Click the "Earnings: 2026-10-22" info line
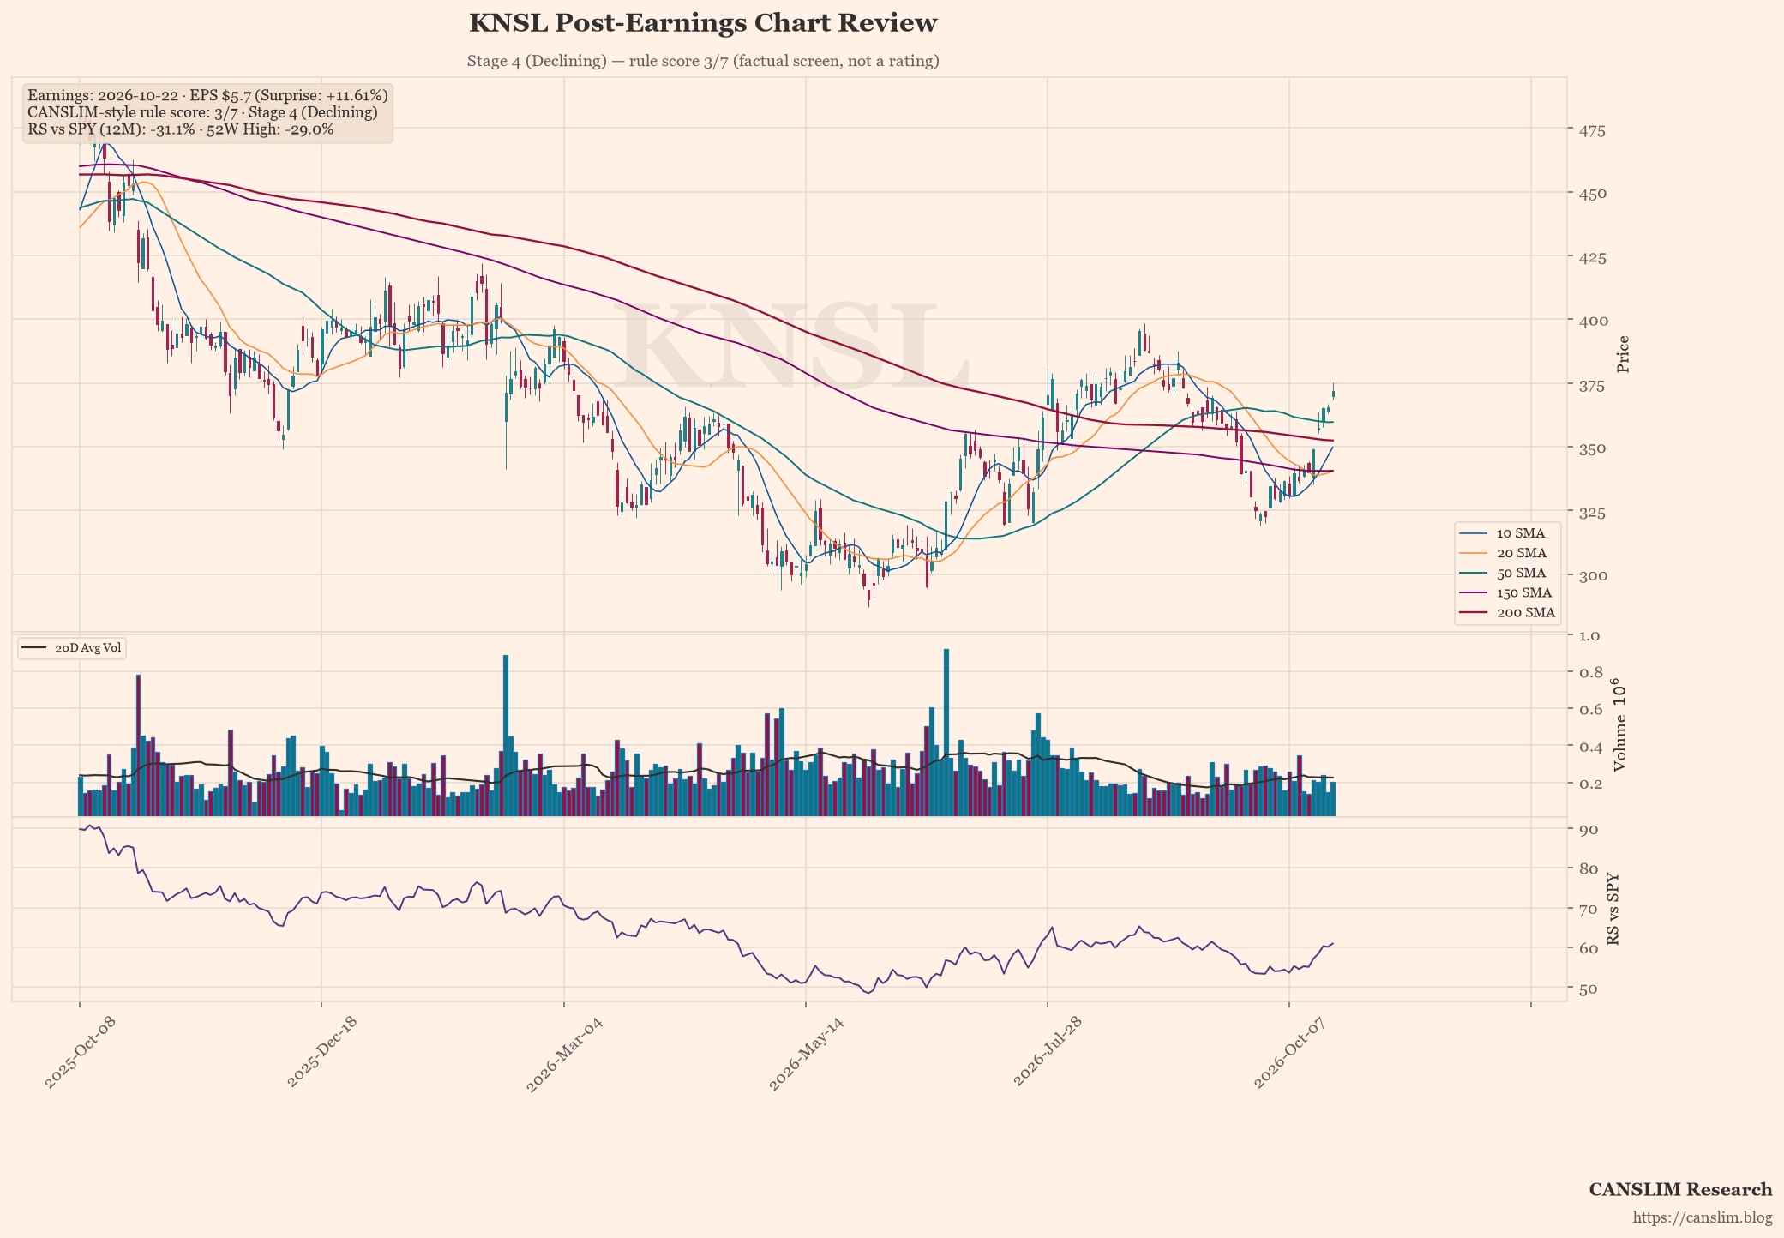The image size is (1784, 1238). (207, 95)
